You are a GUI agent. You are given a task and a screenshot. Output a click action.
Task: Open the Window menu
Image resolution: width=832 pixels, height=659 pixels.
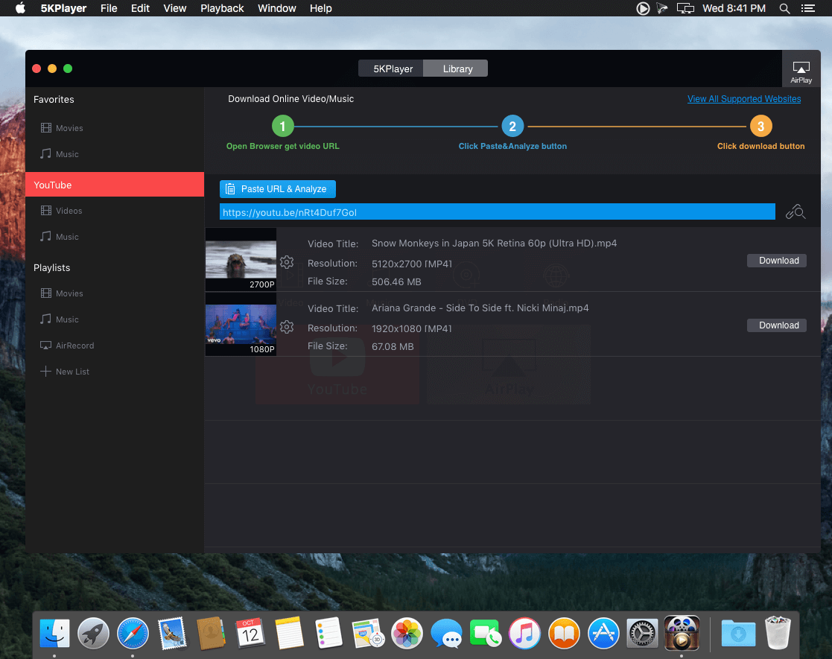(x=277, y=8)
